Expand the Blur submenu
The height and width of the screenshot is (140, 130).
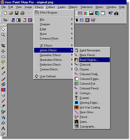pyautogui.click(x=54, y=20)
